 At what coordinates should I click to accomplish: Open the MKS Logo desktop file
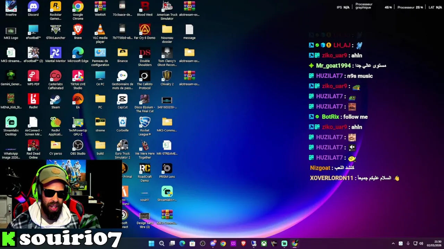pos(11,32)
